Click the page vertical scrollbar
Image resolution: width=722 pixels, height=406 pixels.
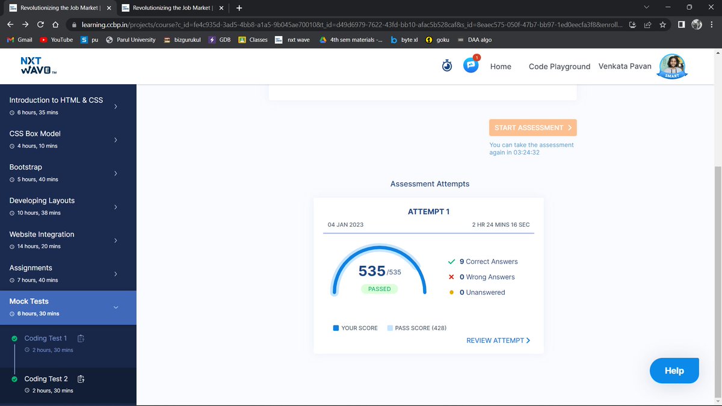(x=717, y=283)
